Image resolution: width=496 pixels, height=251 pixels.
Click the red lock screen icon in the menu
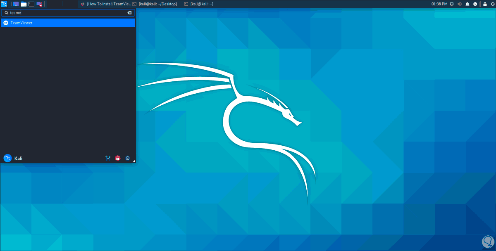[118, 158]
